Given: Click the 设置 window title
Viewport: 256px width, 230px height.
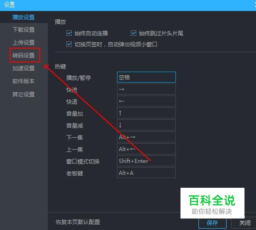Looking at the screenshot, I should tap(9, 5).
